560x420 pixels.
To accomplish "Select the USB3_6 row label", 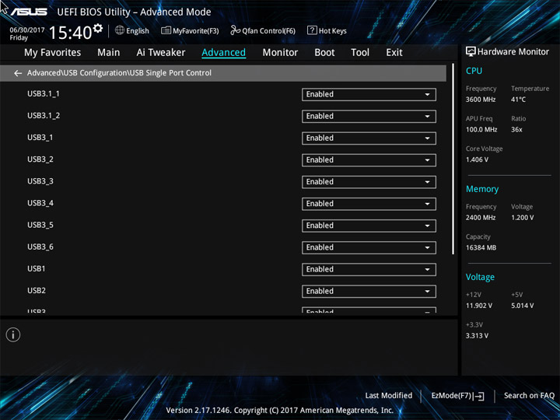I will pyautogui.click(x=40, y=247).
